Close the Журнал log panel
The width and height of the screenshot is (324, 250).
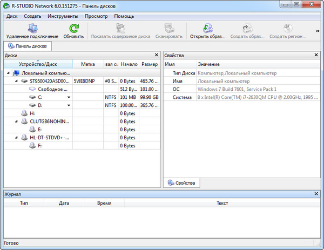[316, 193]
